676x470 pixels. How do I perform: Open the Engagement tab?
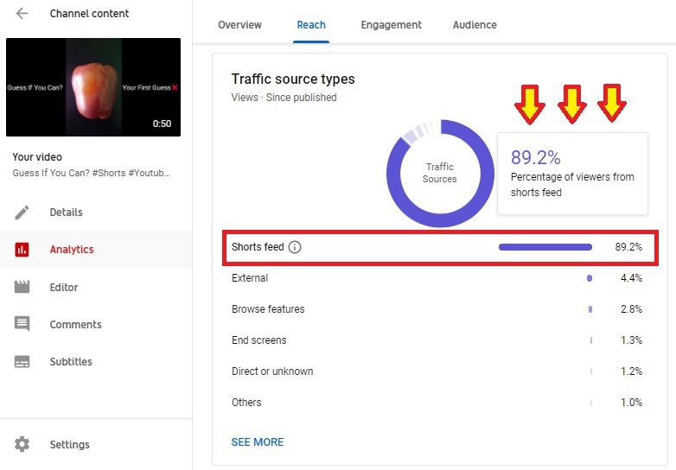[391, 25]
